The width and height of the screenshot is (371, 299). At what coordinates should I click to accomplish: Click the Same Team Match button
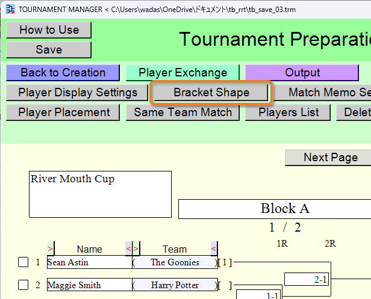tap(182, 113)
